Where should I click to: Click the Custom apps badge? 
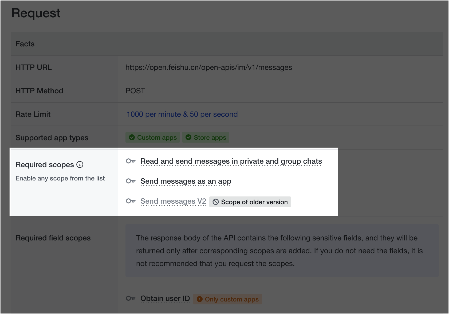click(x=153, y=137)
